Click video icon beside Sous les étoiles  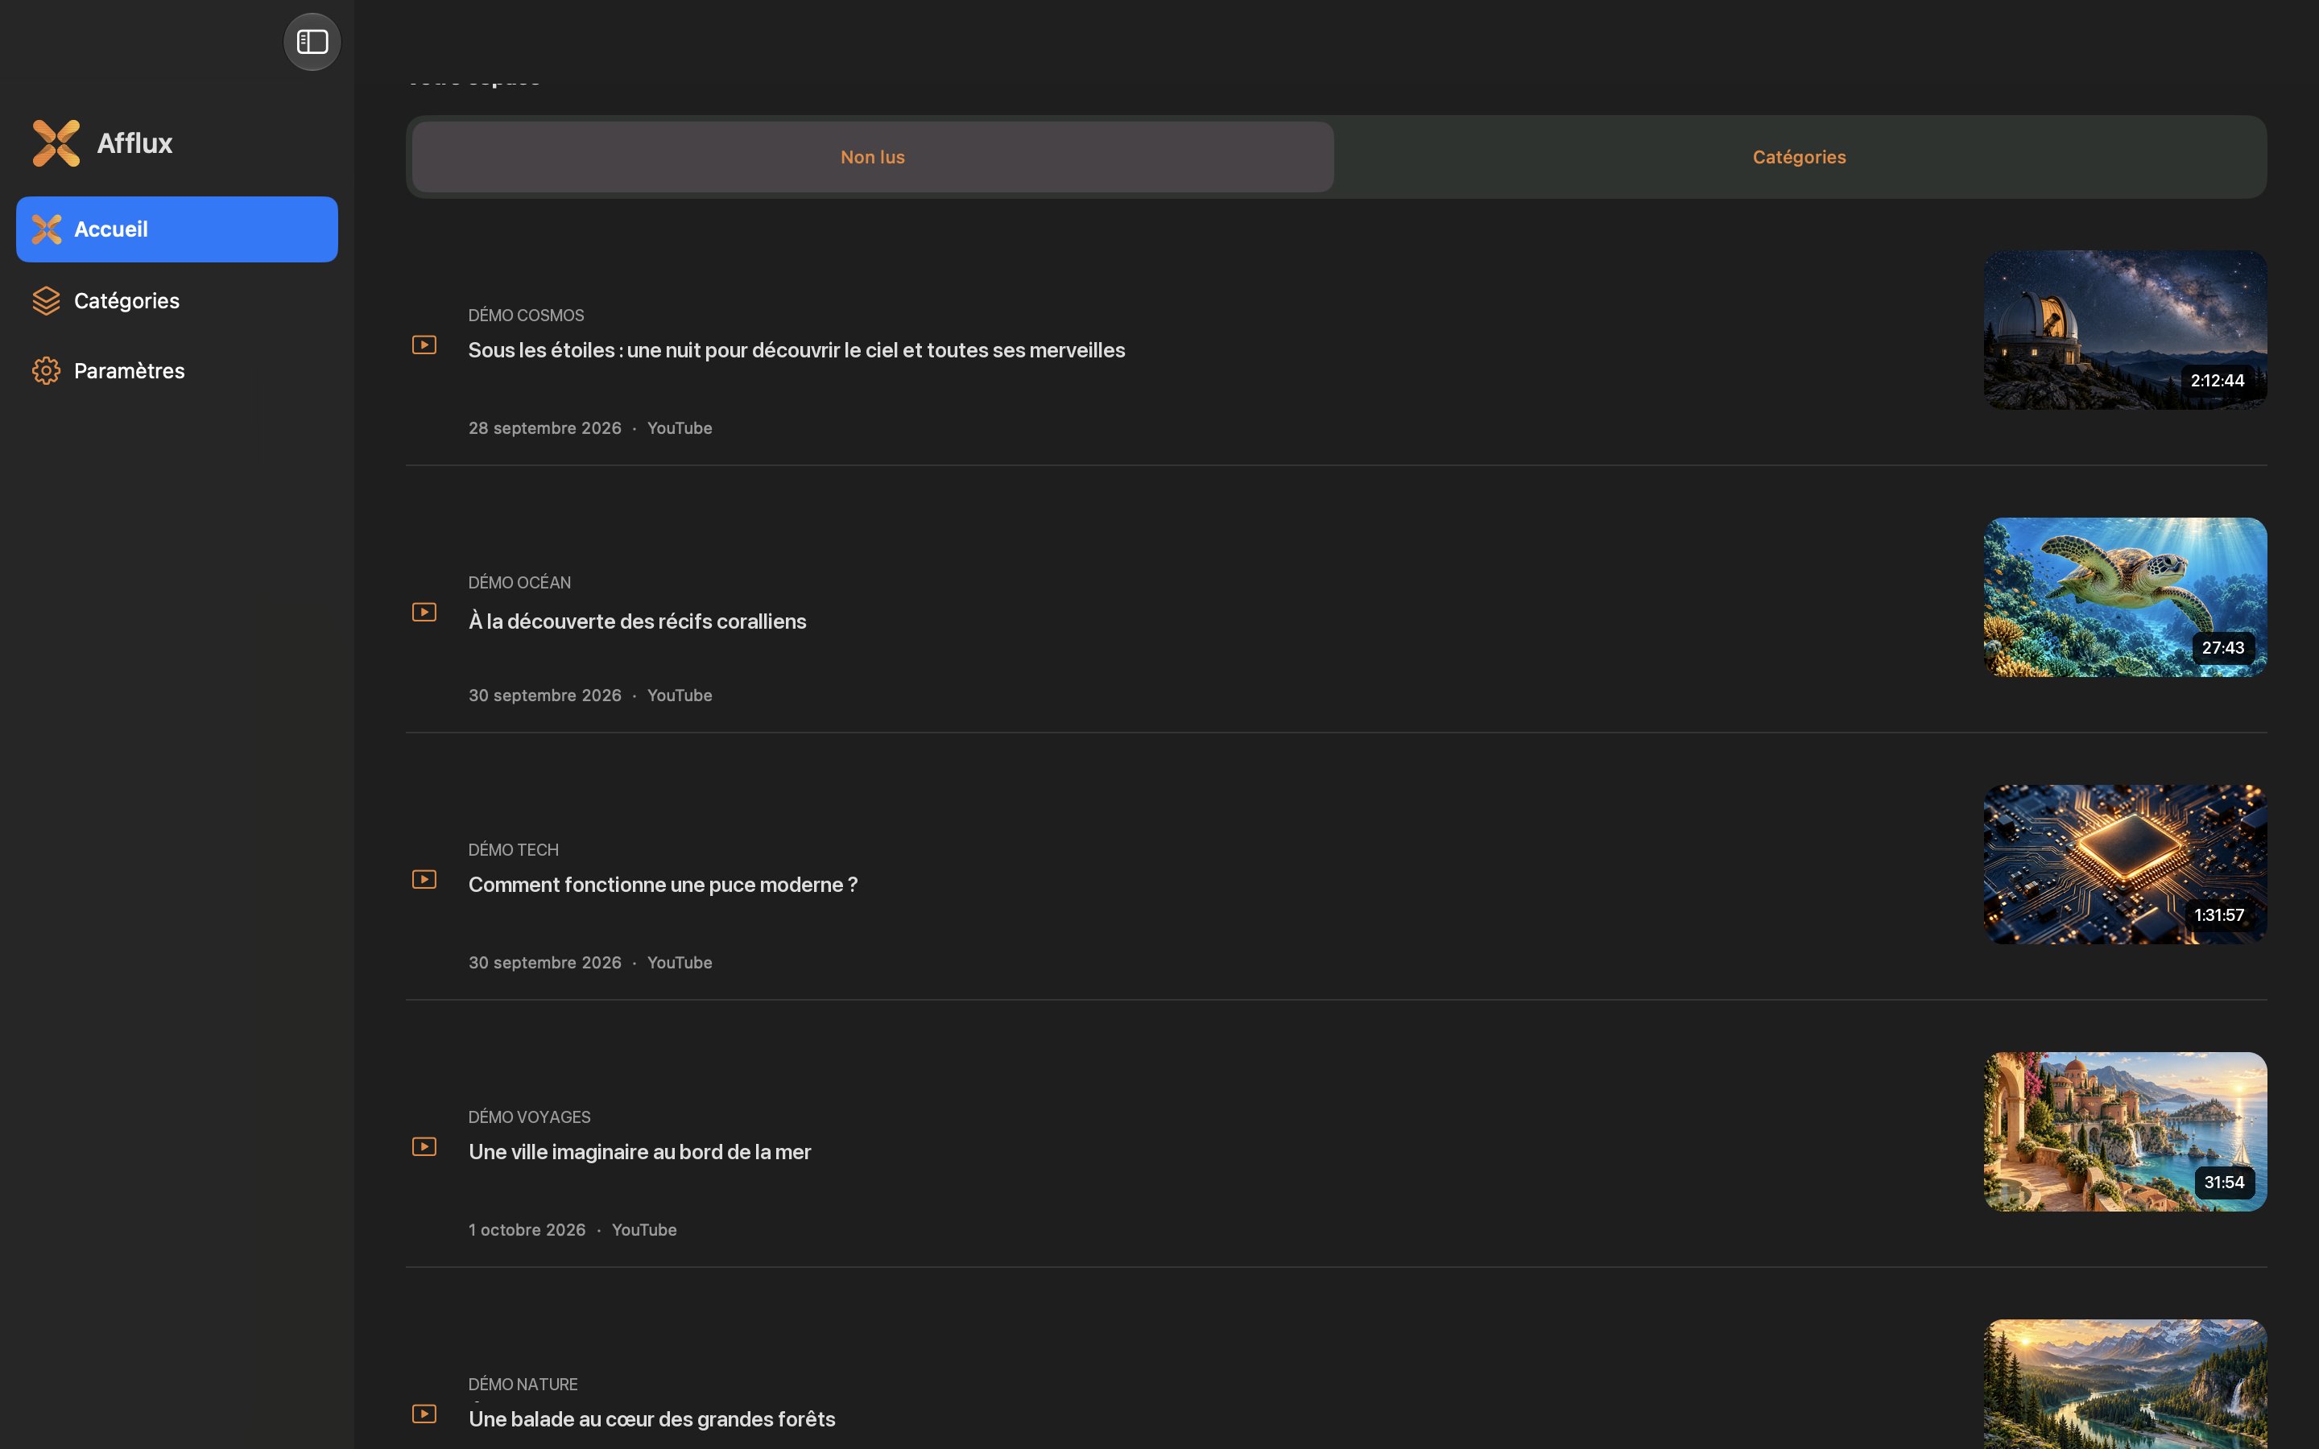point(424,345)
